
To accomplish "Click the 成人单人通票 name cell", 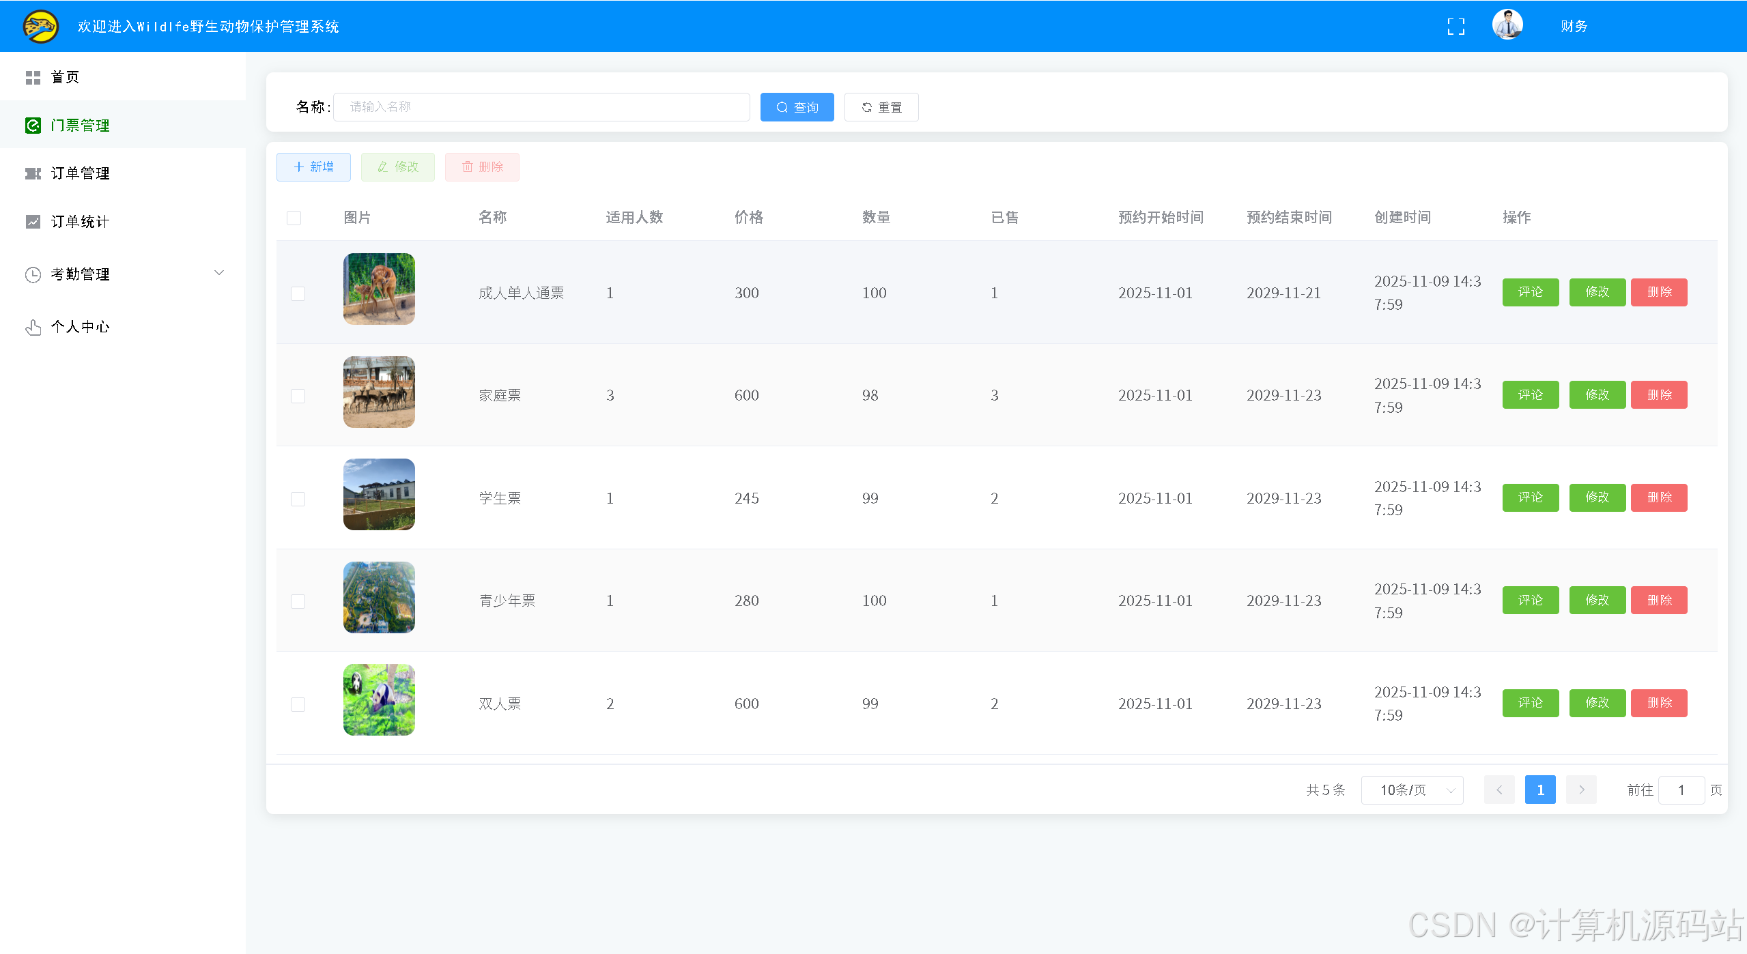I will tap(521, 293).
